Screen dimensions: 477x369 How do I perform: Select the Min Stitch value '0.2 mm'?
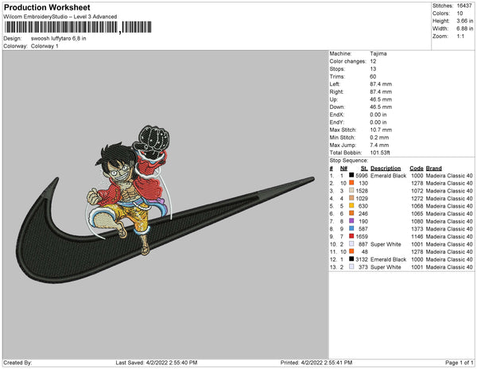pyautogui.click(x=379, y=138)
